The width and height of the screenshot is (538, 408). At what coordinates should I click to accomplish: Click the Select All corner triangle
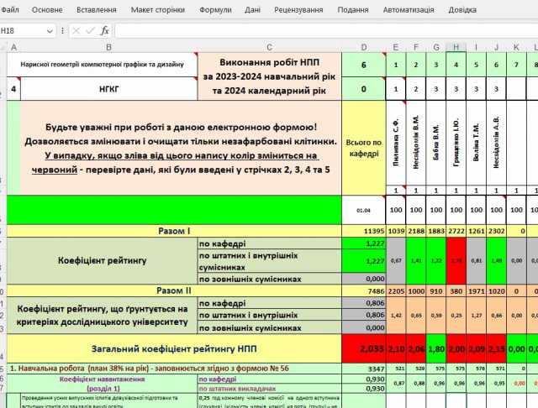(3, 47)
